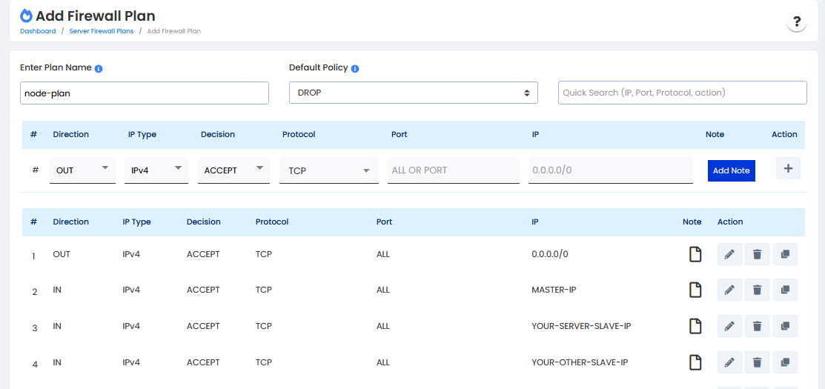Expand the Decision ACCEPT dropdown

(x=233, y=170)
